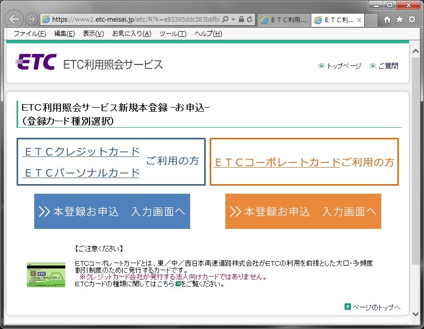
Task: Click the 【ご注意ください】 heading text
Action: tap(99, 249)
